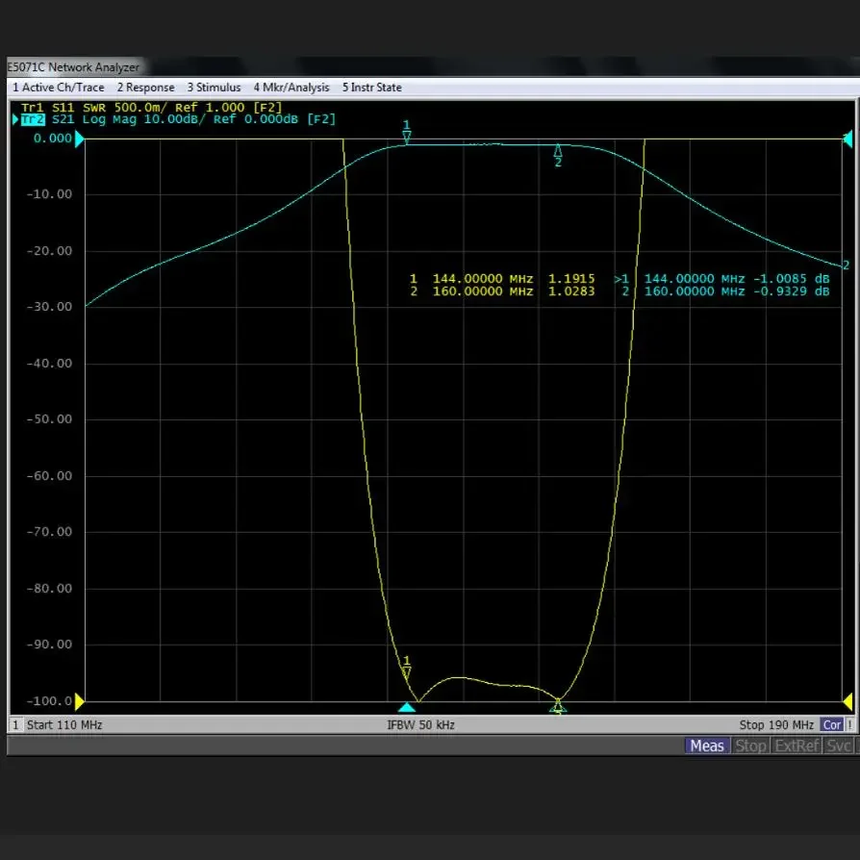Select marker 1 on the yellow SWR trace

tap(407, 670)
